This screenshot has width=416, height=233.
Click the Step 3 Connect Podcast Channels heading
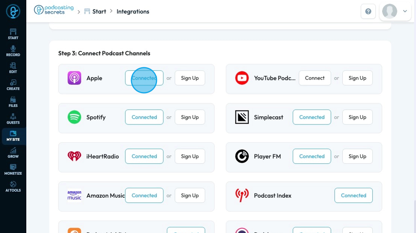click(x=104, y=53)
